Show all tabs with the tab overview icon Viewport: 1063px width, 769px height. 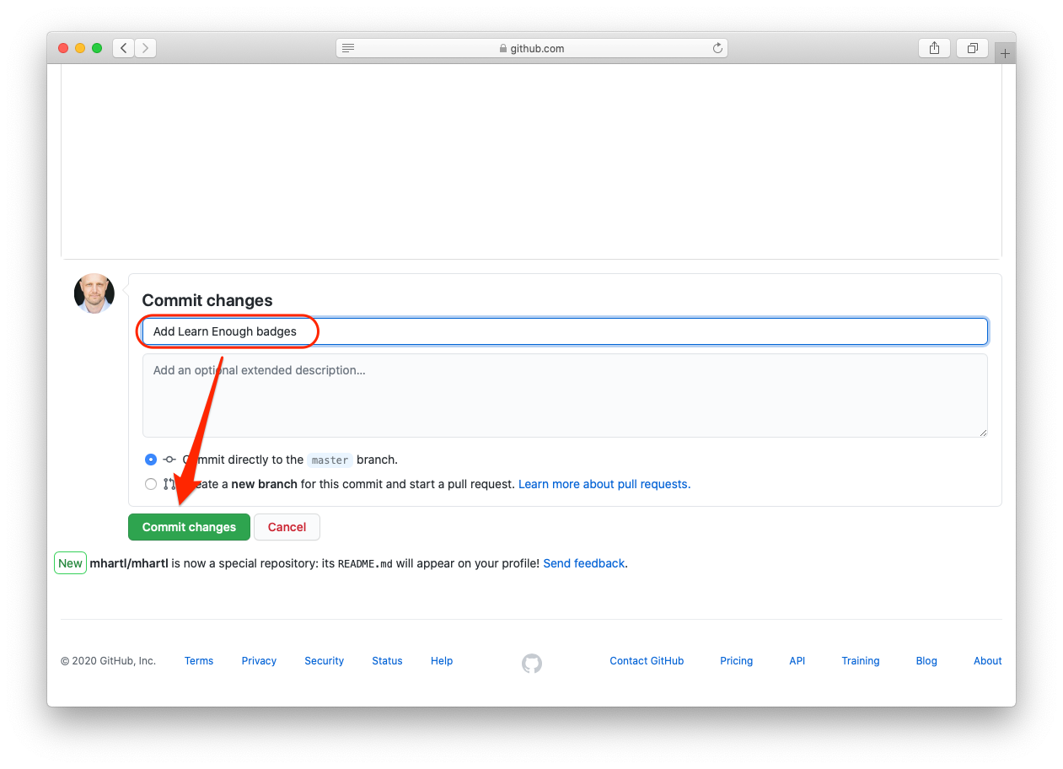[972, 48]
